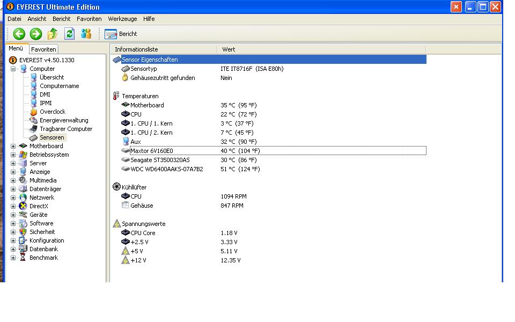Expand the Server tree node
Image resolution: width=515 pixels, height=322 pixels.
13,163
